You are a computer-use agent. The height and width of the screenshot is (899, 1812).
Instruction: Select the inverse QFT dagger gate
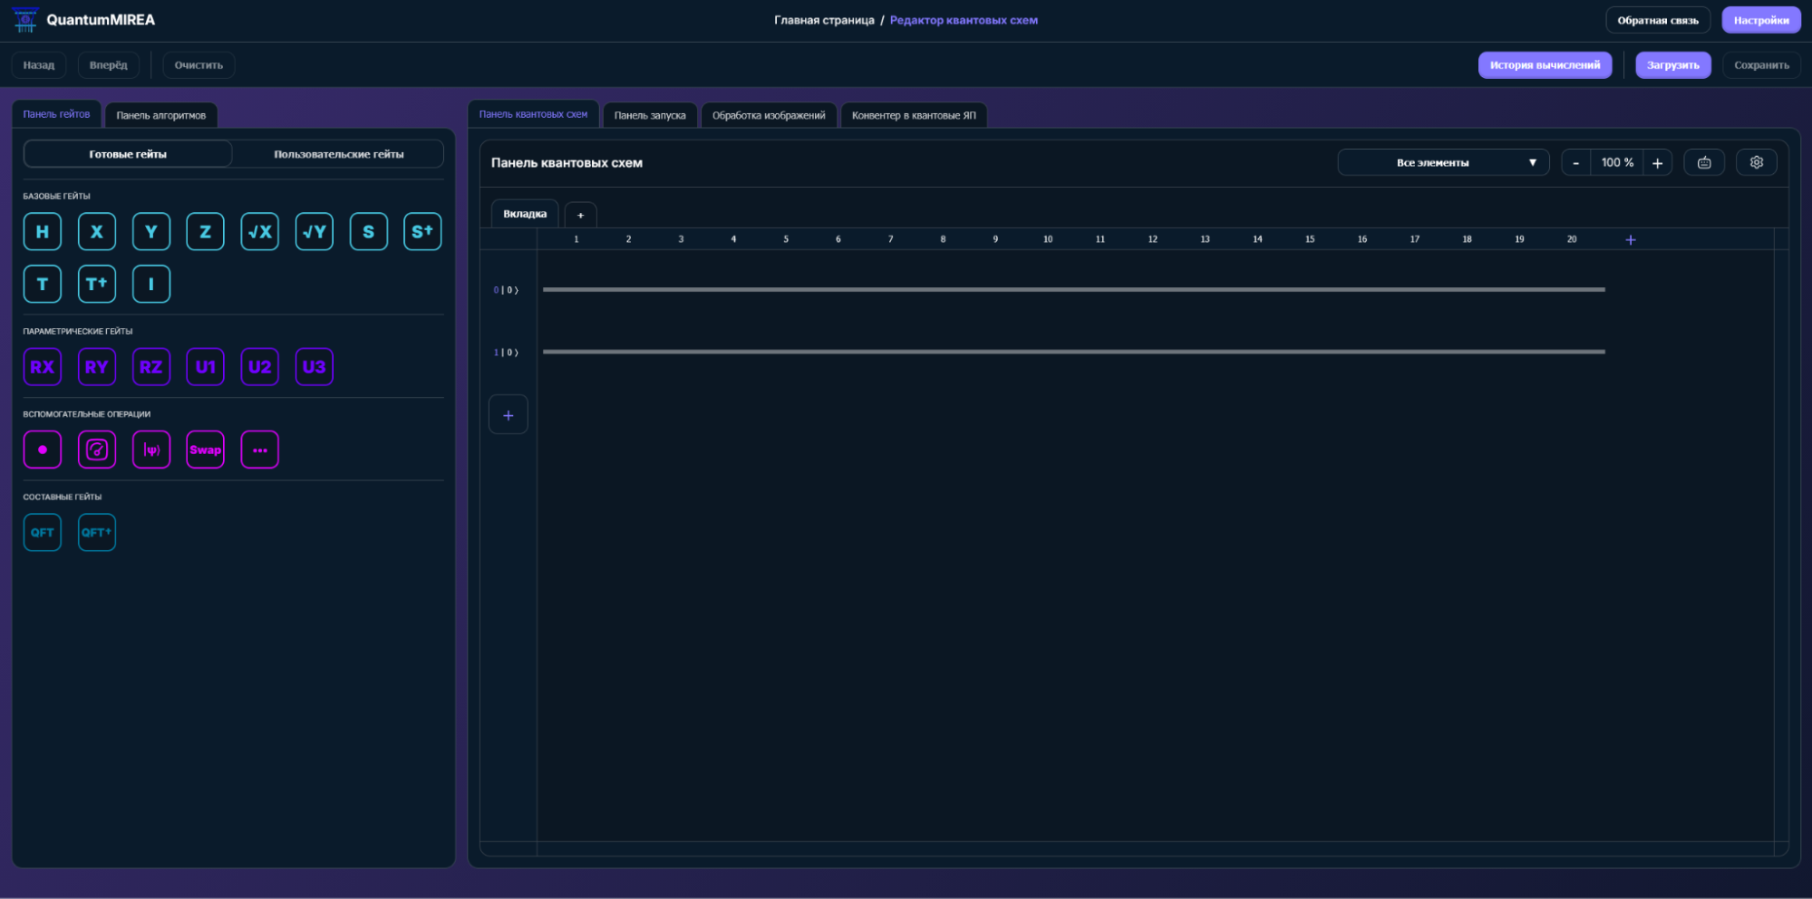click(x=97, y=532)
